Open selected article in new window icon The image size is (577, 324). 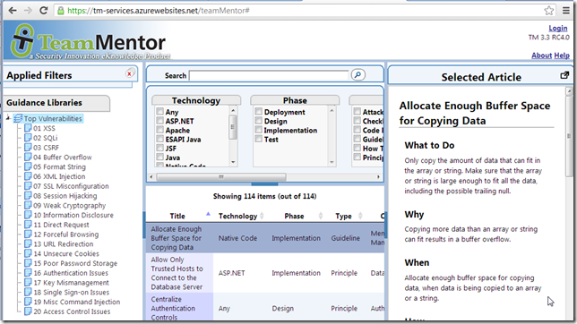click(564, 75)
